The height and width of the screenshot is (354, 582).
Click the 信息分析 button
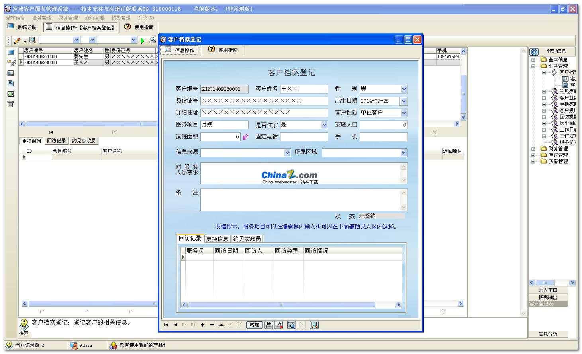pyautogui.click(x=548, y=334)
